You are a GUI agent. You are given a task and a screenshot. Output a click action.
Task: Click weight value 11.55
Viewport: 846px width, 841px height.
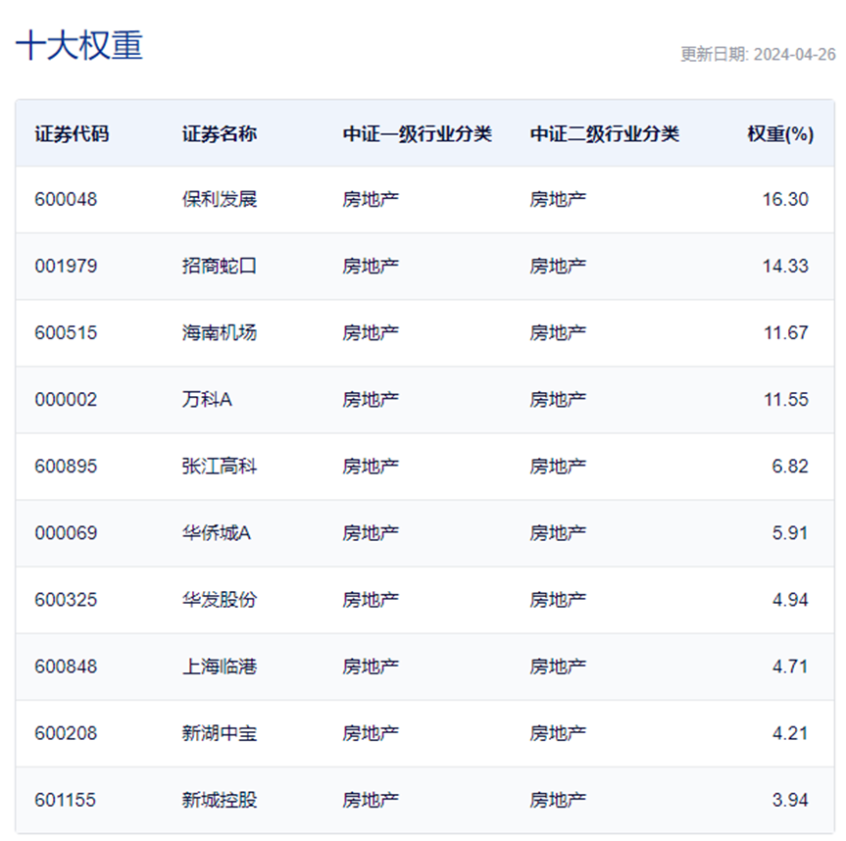pyautogui.click(x=785, y=400)
